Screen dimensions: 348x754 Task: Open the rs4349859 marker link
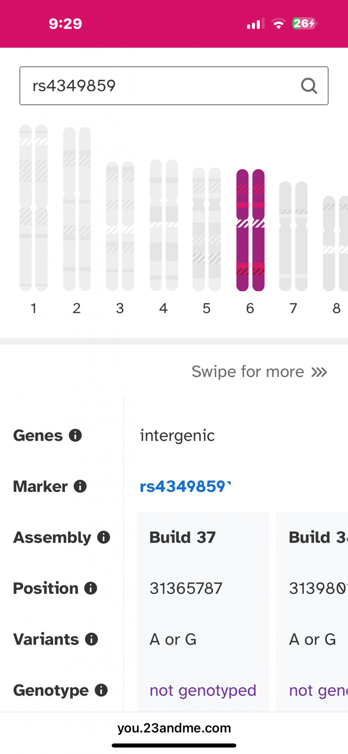185,486
